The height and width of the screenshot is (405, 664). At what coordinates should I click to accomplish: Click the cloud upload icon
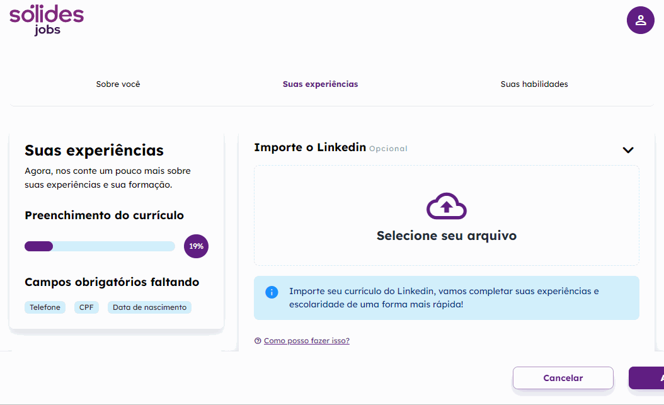click(x=446, y=206)
